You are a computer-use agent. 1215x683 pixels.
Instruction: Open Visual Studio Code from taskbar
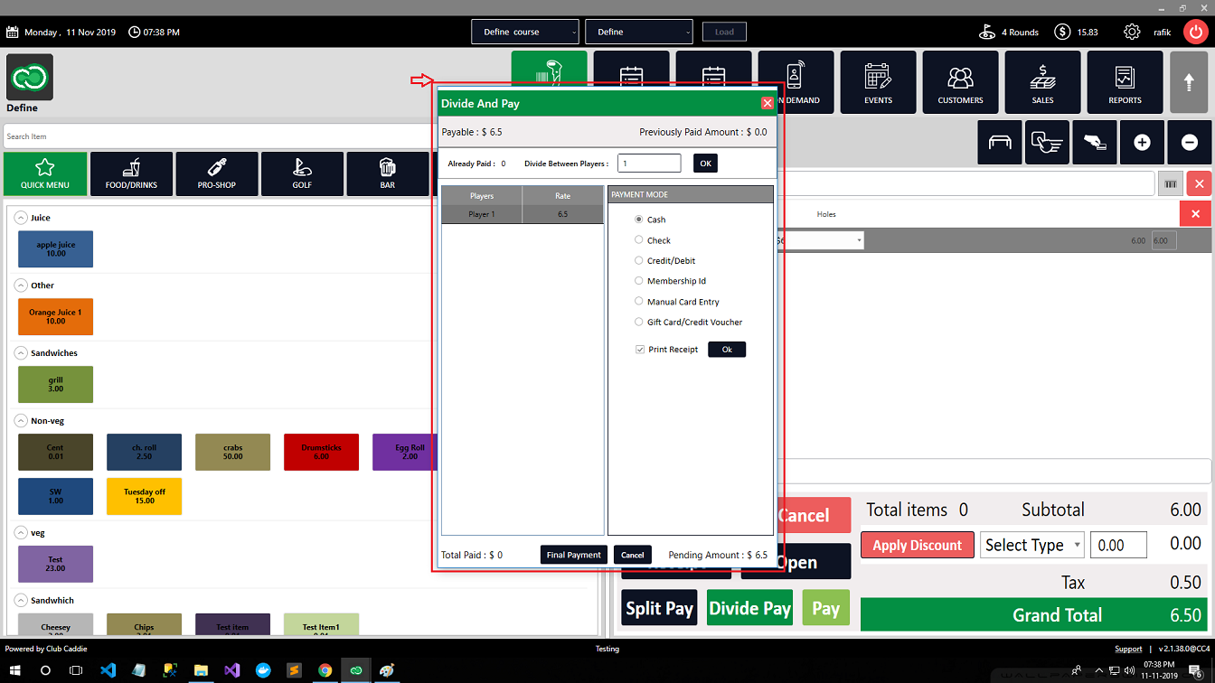[x=108, y=670]
